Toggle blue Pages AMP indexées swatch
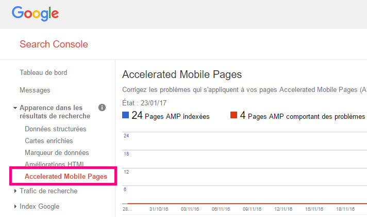The image size is (367, 217). pyautogui.click(x=125, y=115)
